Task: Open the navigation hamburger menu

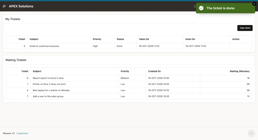Action: (x=4, y=6)
